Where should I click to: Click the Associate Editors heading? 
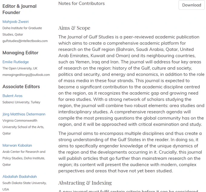[21, 86]
